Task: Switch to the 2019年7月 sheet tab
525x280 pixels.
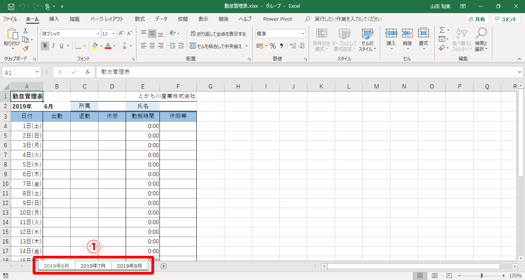Action: (x=93, y=266)
